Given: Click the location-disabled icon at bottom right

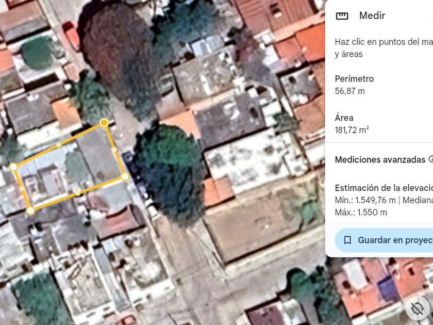Looking at the screenshot, I should [417, 308].
